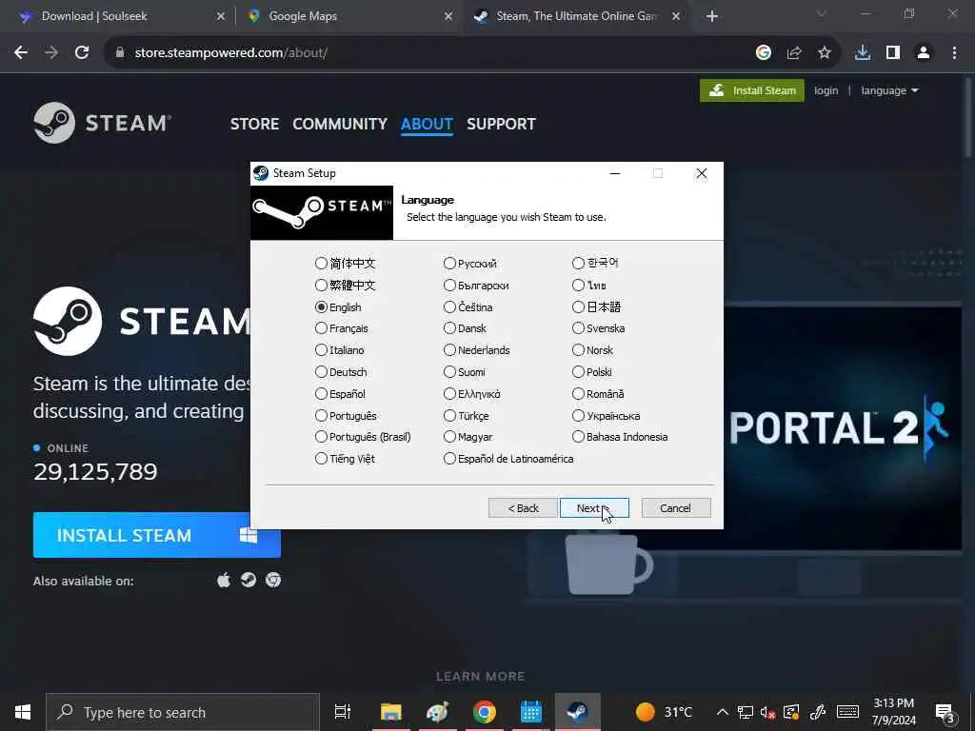This screenshot has height=731, width=975.
Task: Choose Español de Latinoamérica option
Action: pos(449,459)
